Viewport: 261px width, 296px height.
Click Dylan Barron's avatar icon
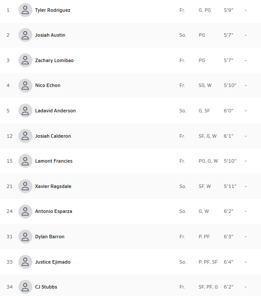(x=25, y=237)
